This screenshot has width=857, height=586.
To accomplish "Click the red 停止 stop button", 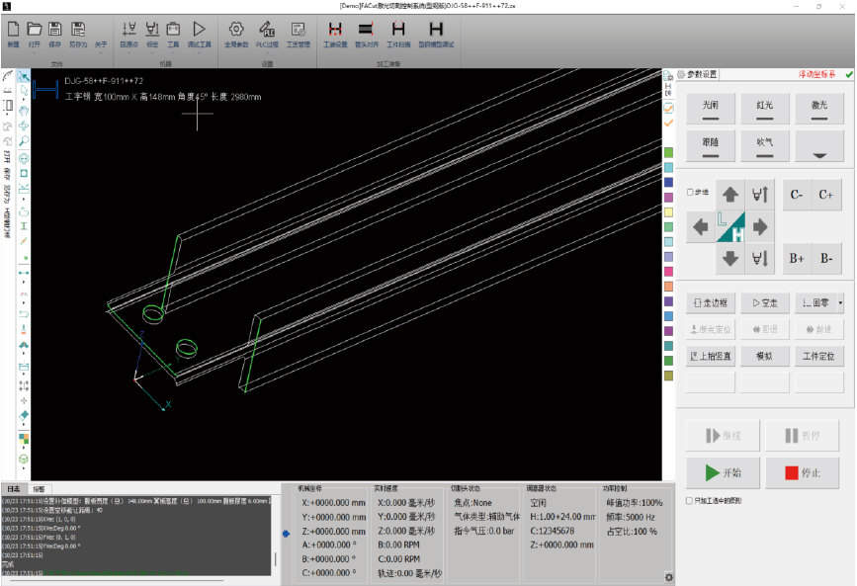I will coord(802,472).
